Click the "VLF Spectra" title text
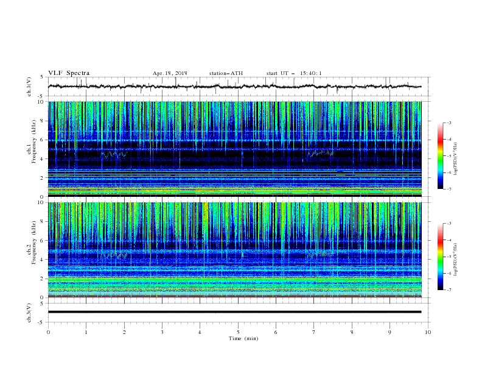Screen dimensions: 482x373 [x=69, y=73]
